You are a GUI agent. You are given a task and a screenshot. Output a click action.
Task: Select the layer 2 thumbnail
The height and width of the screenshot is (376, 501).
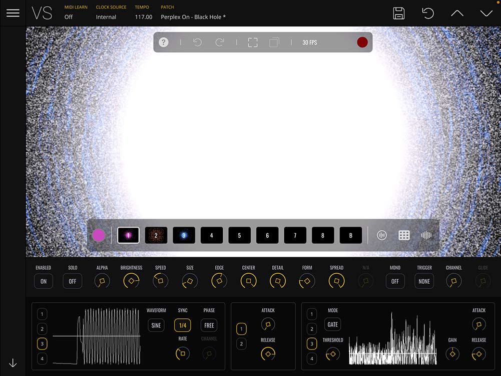coord(156,235)
